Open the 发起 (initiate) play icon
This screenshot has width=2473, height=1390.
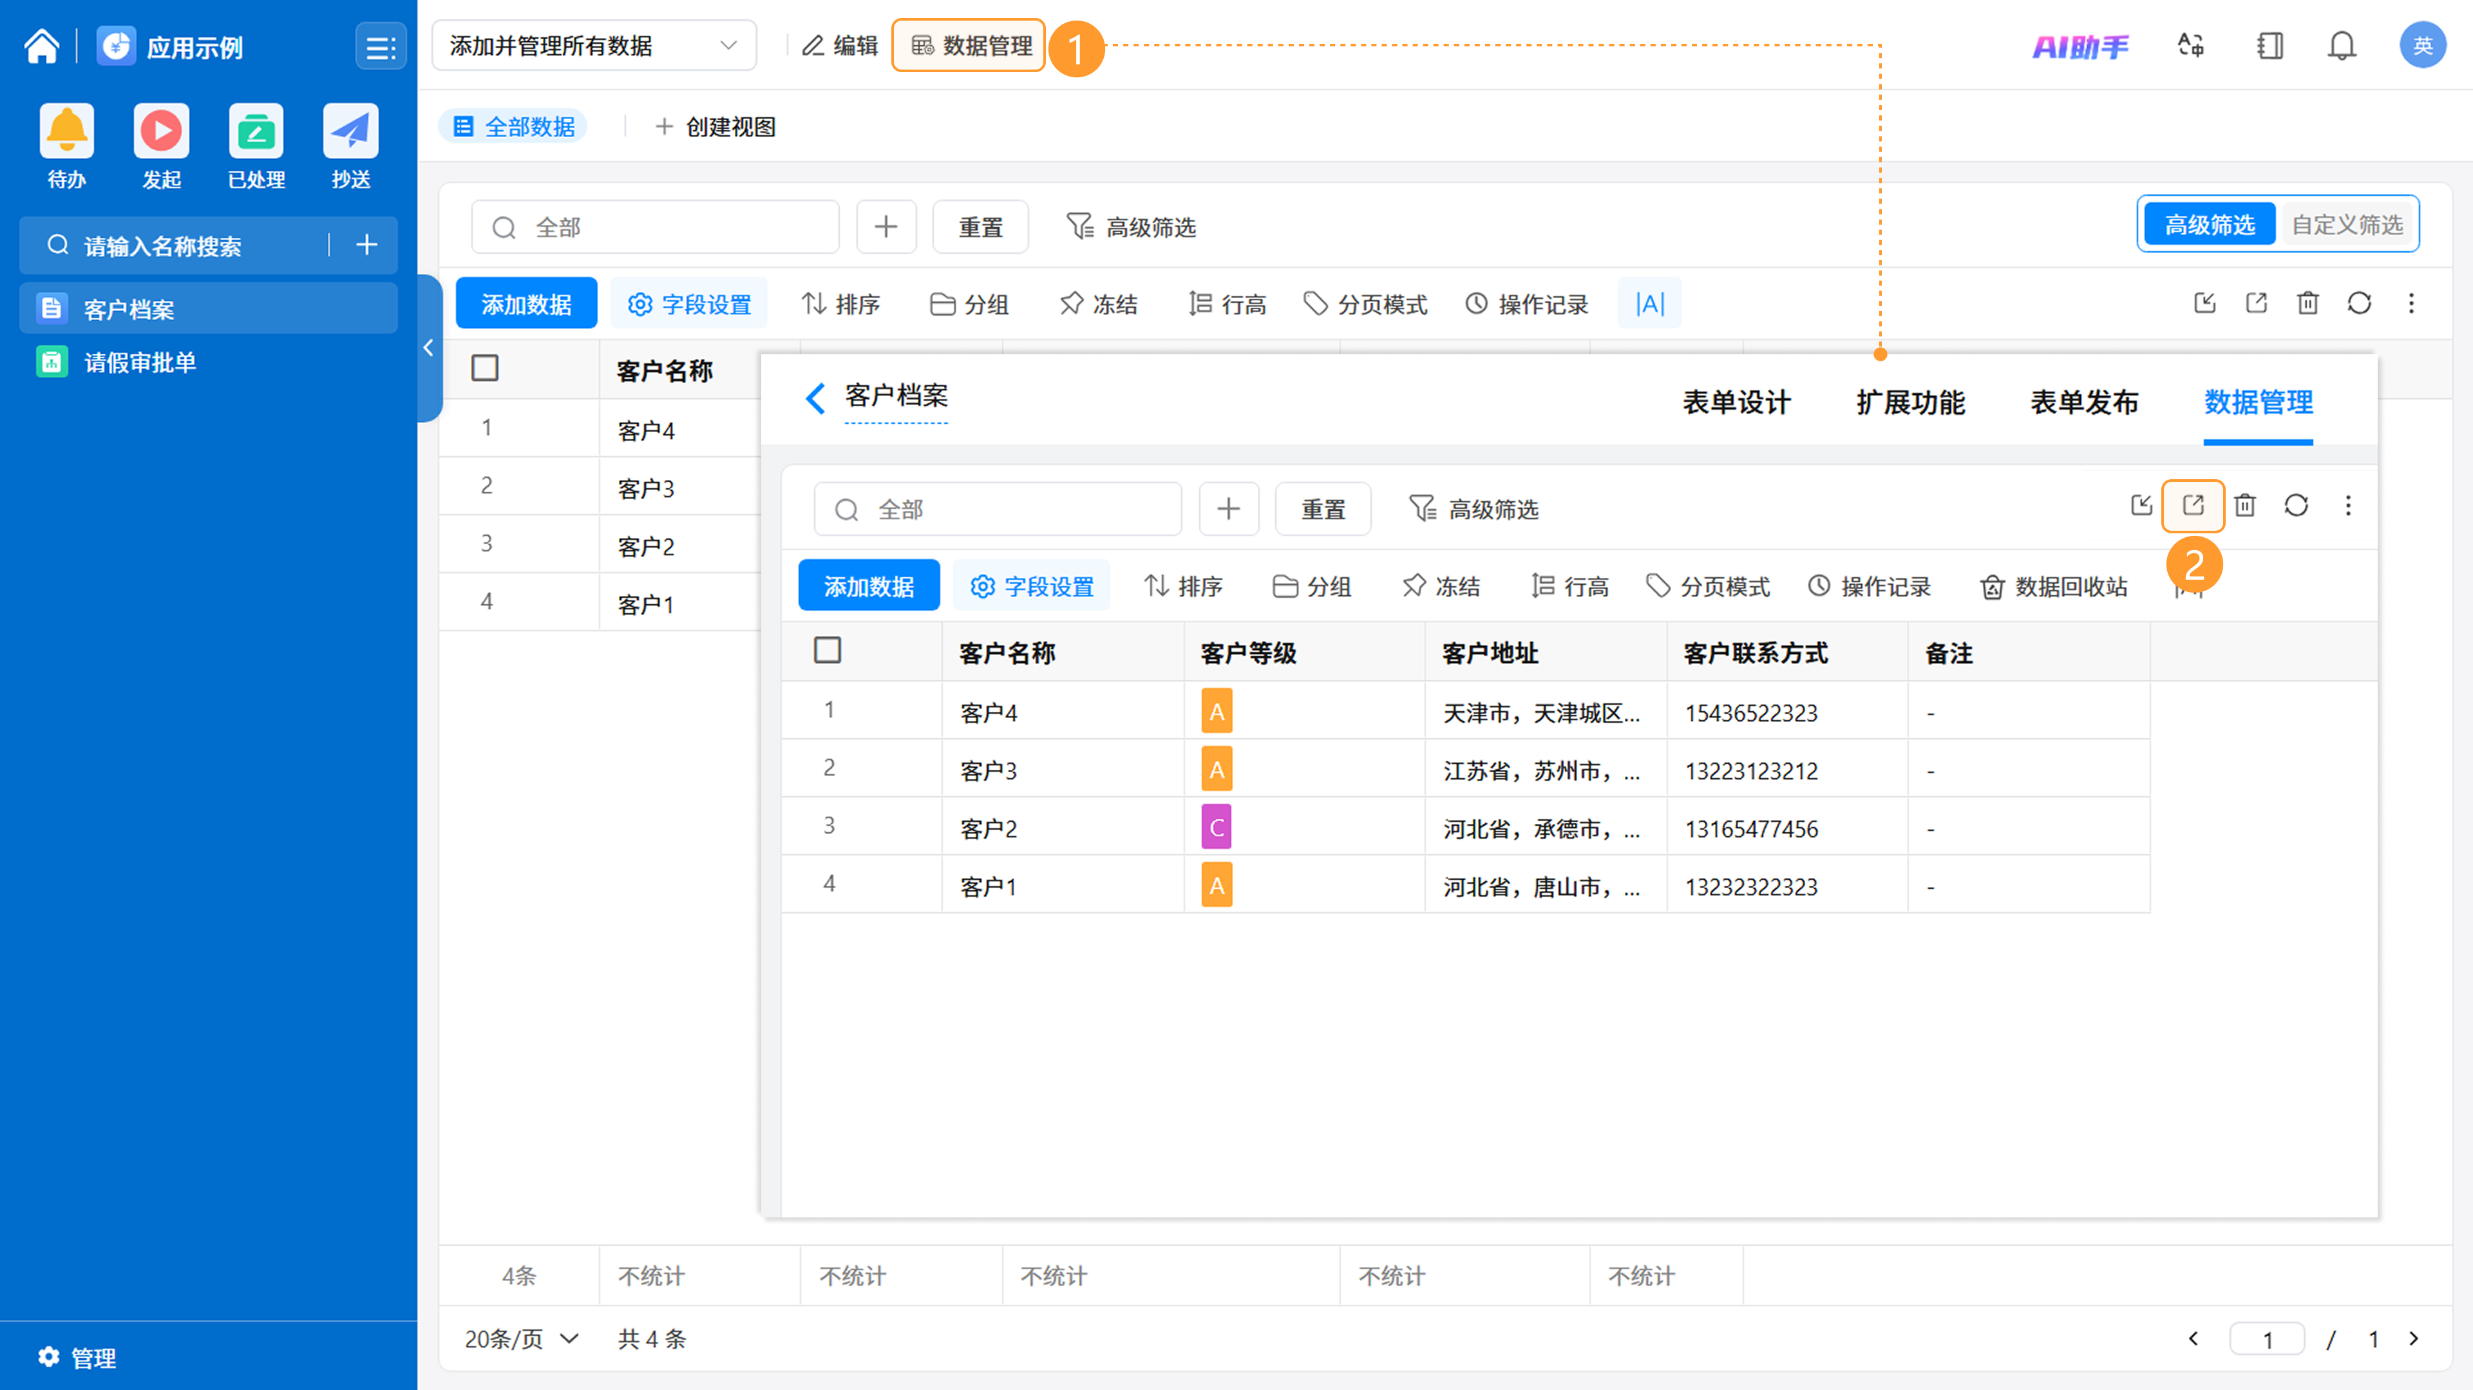click(x=161, y=131)
